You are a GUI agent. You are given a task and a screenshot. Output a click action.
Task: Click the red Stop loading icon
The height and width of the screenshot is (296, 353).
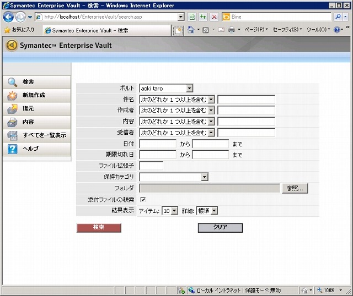215,17
